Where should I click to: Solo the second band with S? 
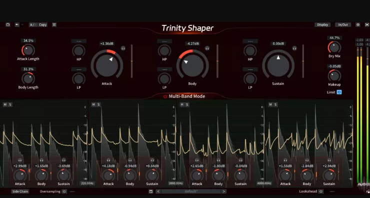coord(98,105)
